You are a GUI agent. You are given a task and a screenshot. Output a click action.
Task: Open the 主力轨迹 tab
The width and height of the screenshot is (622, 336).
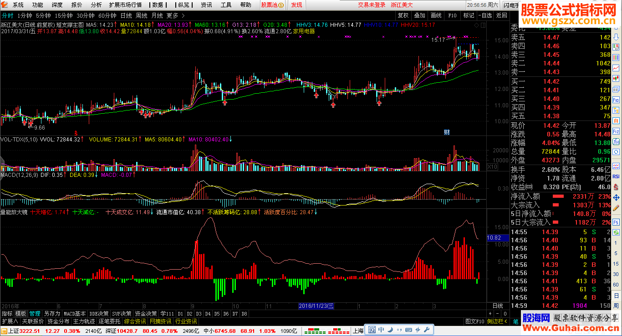point(84,321)
